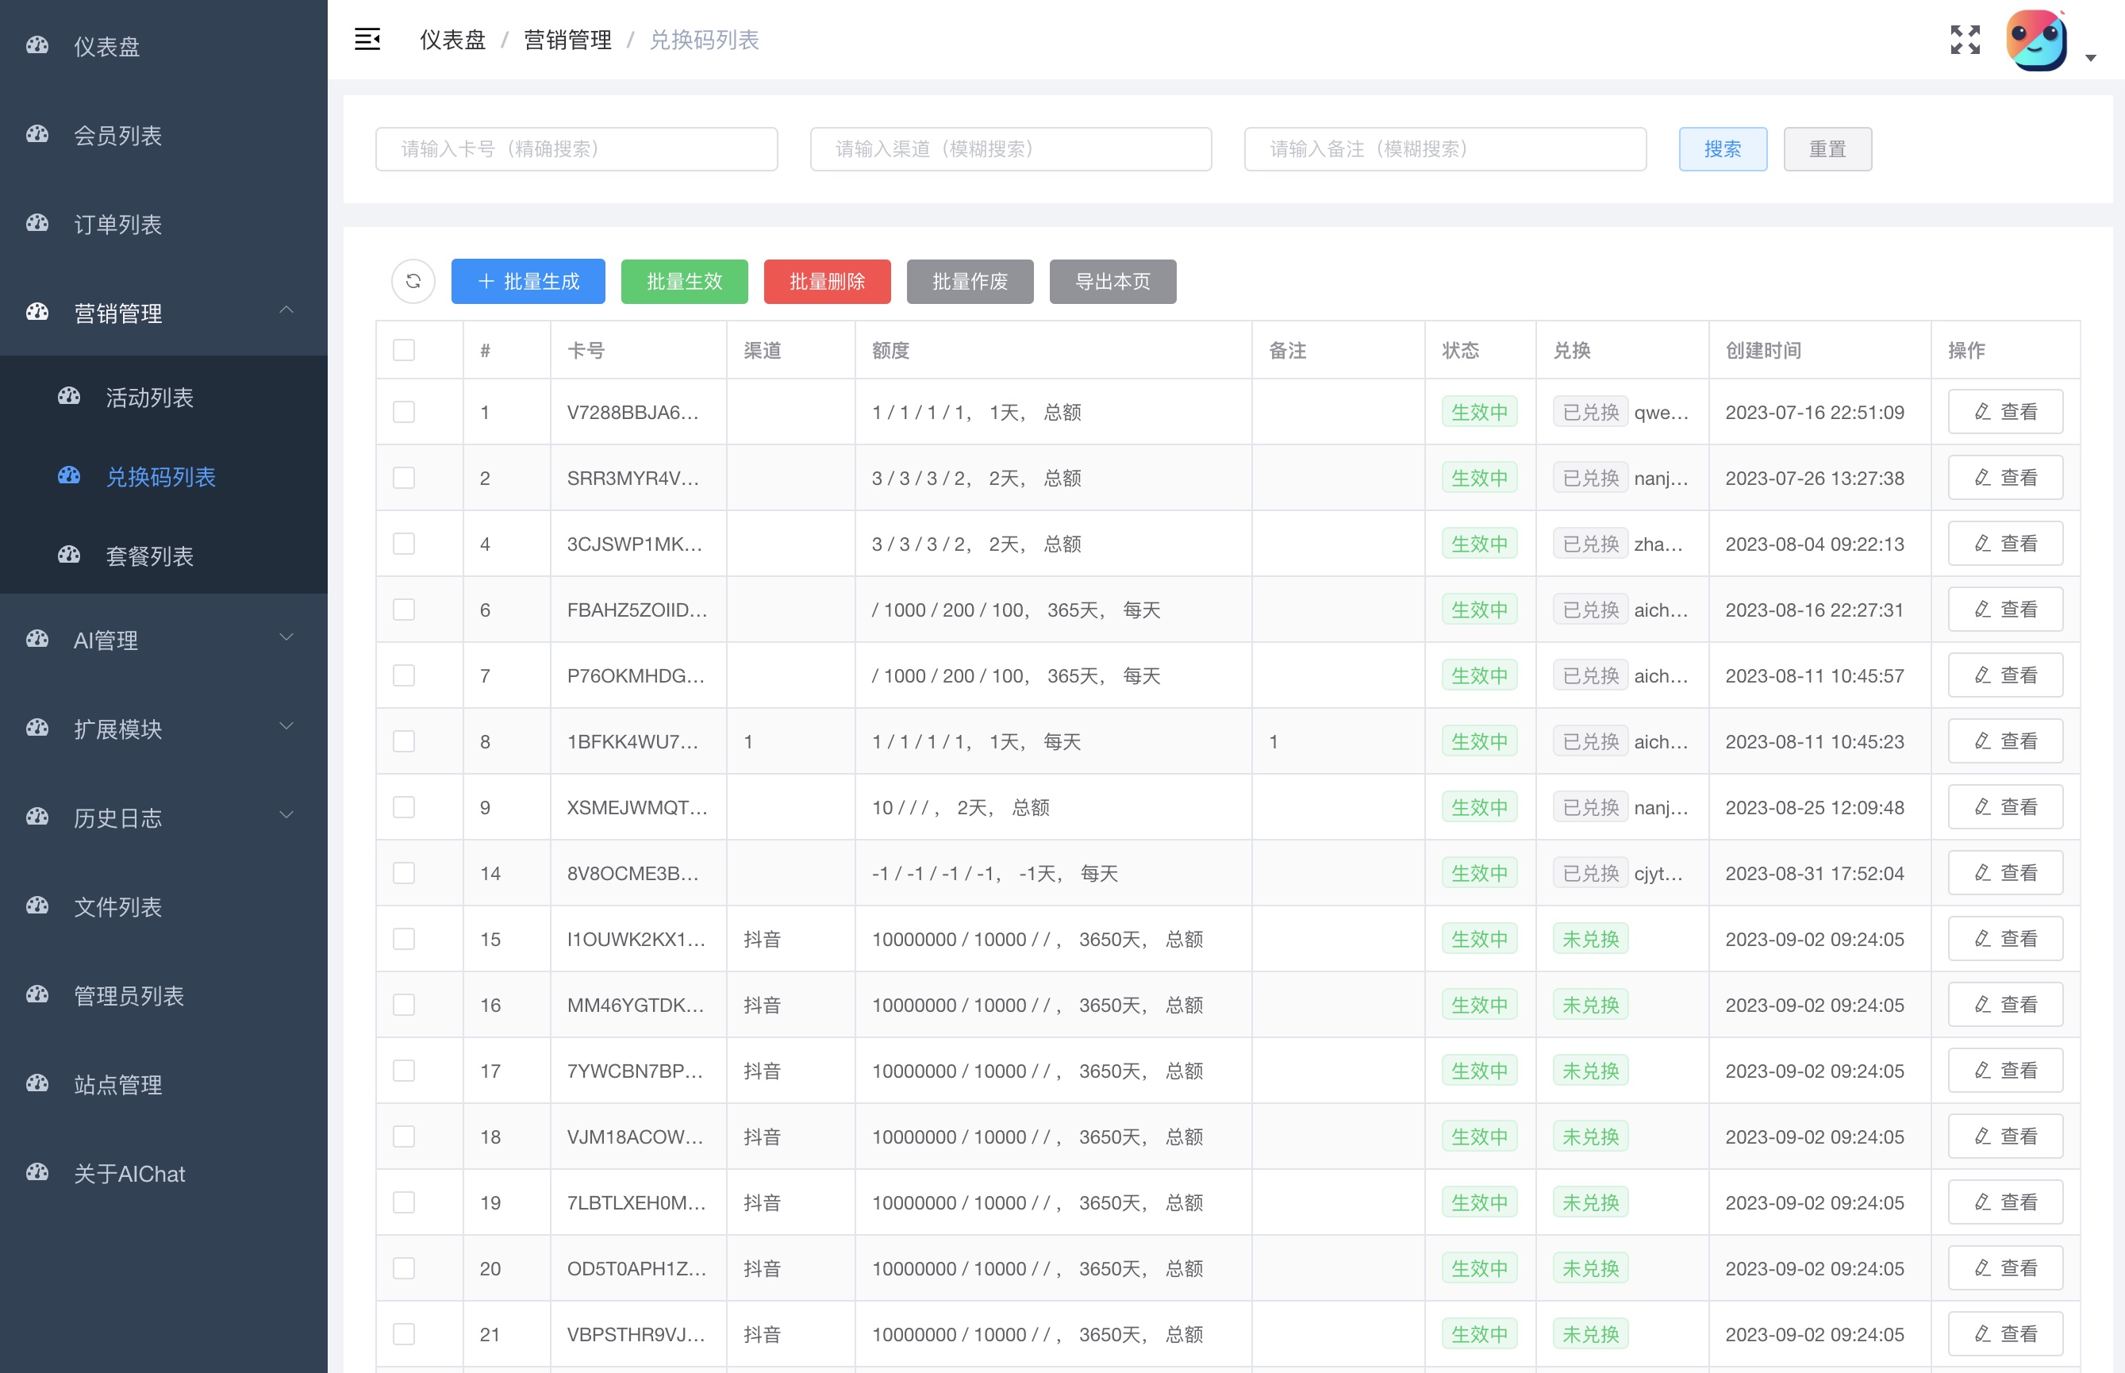Screen dimensions: 2125x1373
Task: Tick the checkbox for row 15
Action: [x=404, y=939]
